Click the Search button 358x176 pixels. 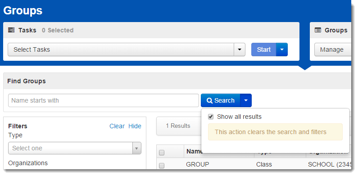[x=221, y=100]
